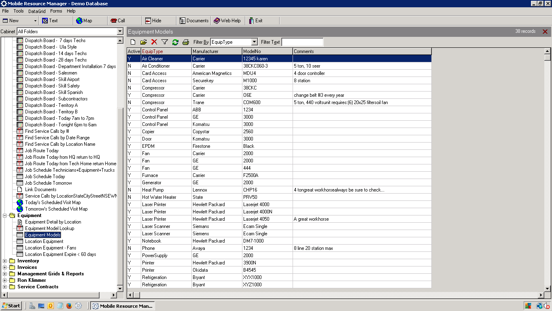The height and width of the screenshot is (311, 552).
Task: Click the Server Manager icon in taskbar
Action: 32,306
